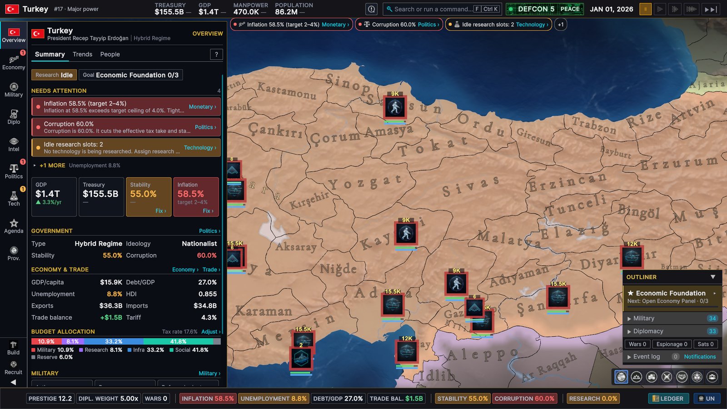This screenshot has height=409, width=727.
Task: Click the Social 41.8% budget bar segment
Action: 179,341
